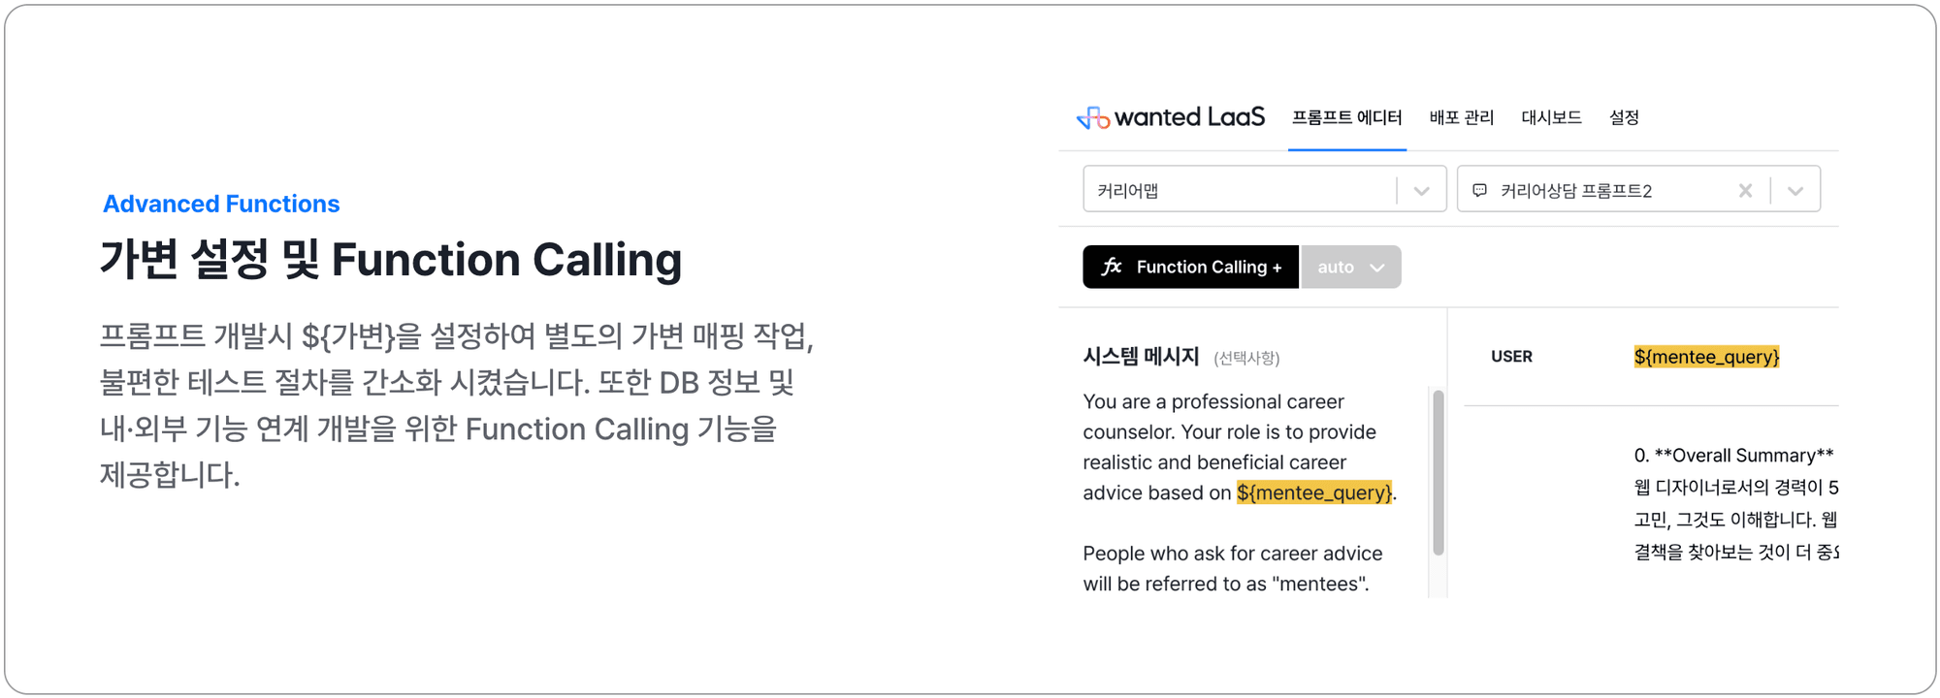
Task: Click the system message scrollbar
Action: (1438, 473)
